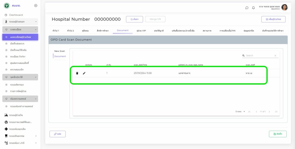Go to next page arrow in table pagination
Image resolution: width=295 pixels, height=149 pixels.
pos(269,112)
